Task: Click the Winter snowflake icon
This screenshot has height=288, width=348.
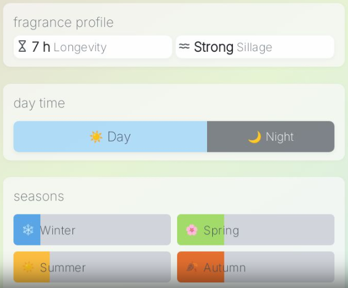Action: [28, 231]
